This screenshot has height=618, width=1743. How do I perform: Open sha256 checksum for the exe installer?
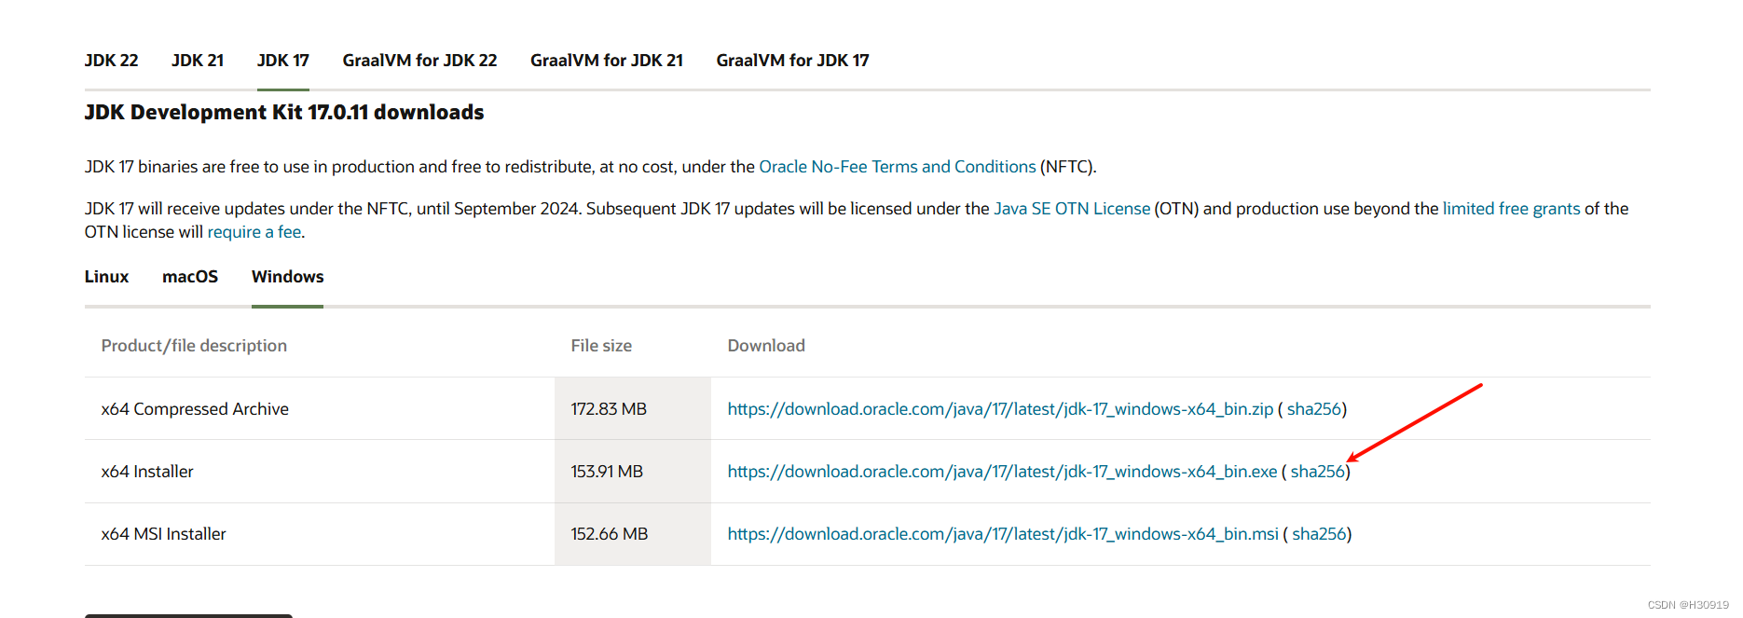point(1318,471)
